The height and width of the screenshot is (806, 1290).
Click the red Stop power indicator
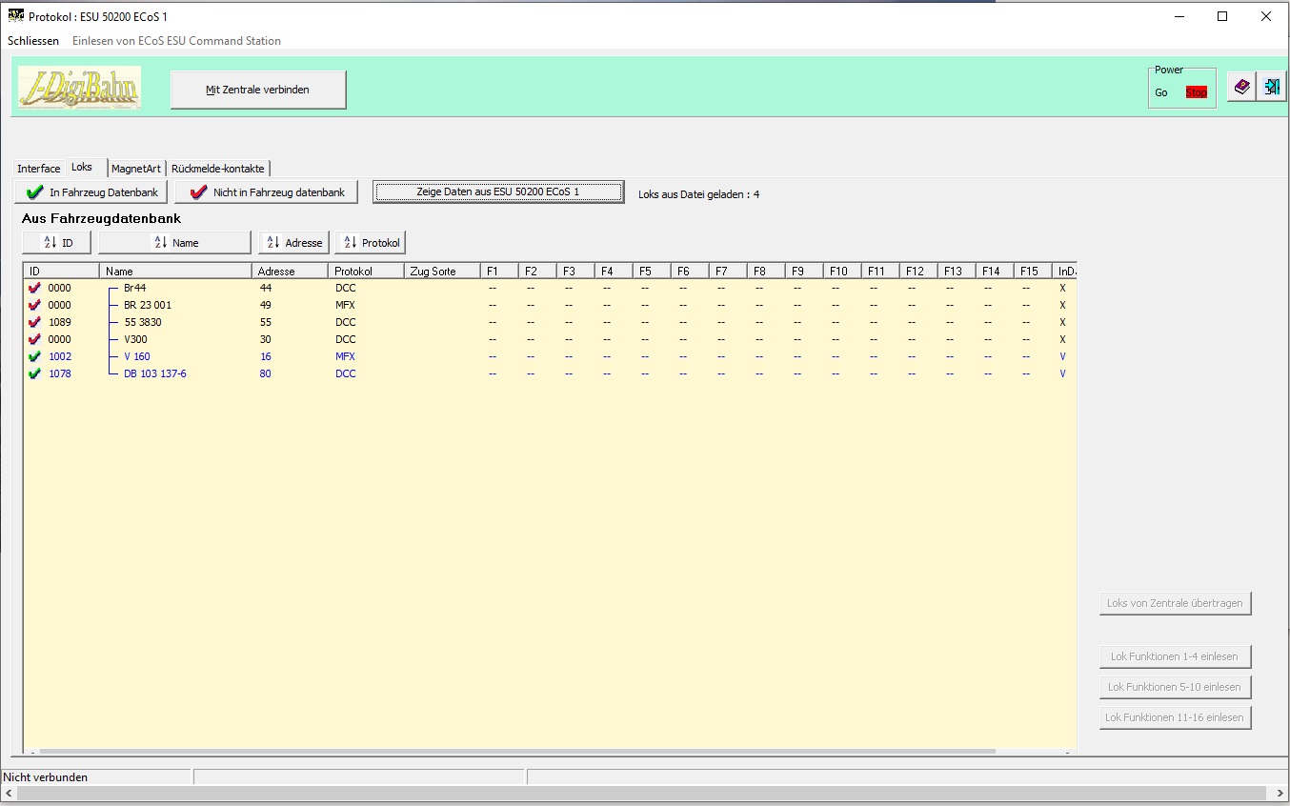click(x=1196, y=92)
